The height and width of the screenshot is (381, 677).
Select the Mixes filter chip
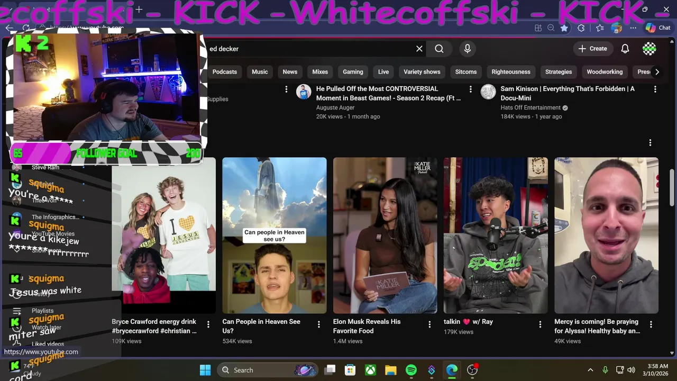click(x=320, y=72)
